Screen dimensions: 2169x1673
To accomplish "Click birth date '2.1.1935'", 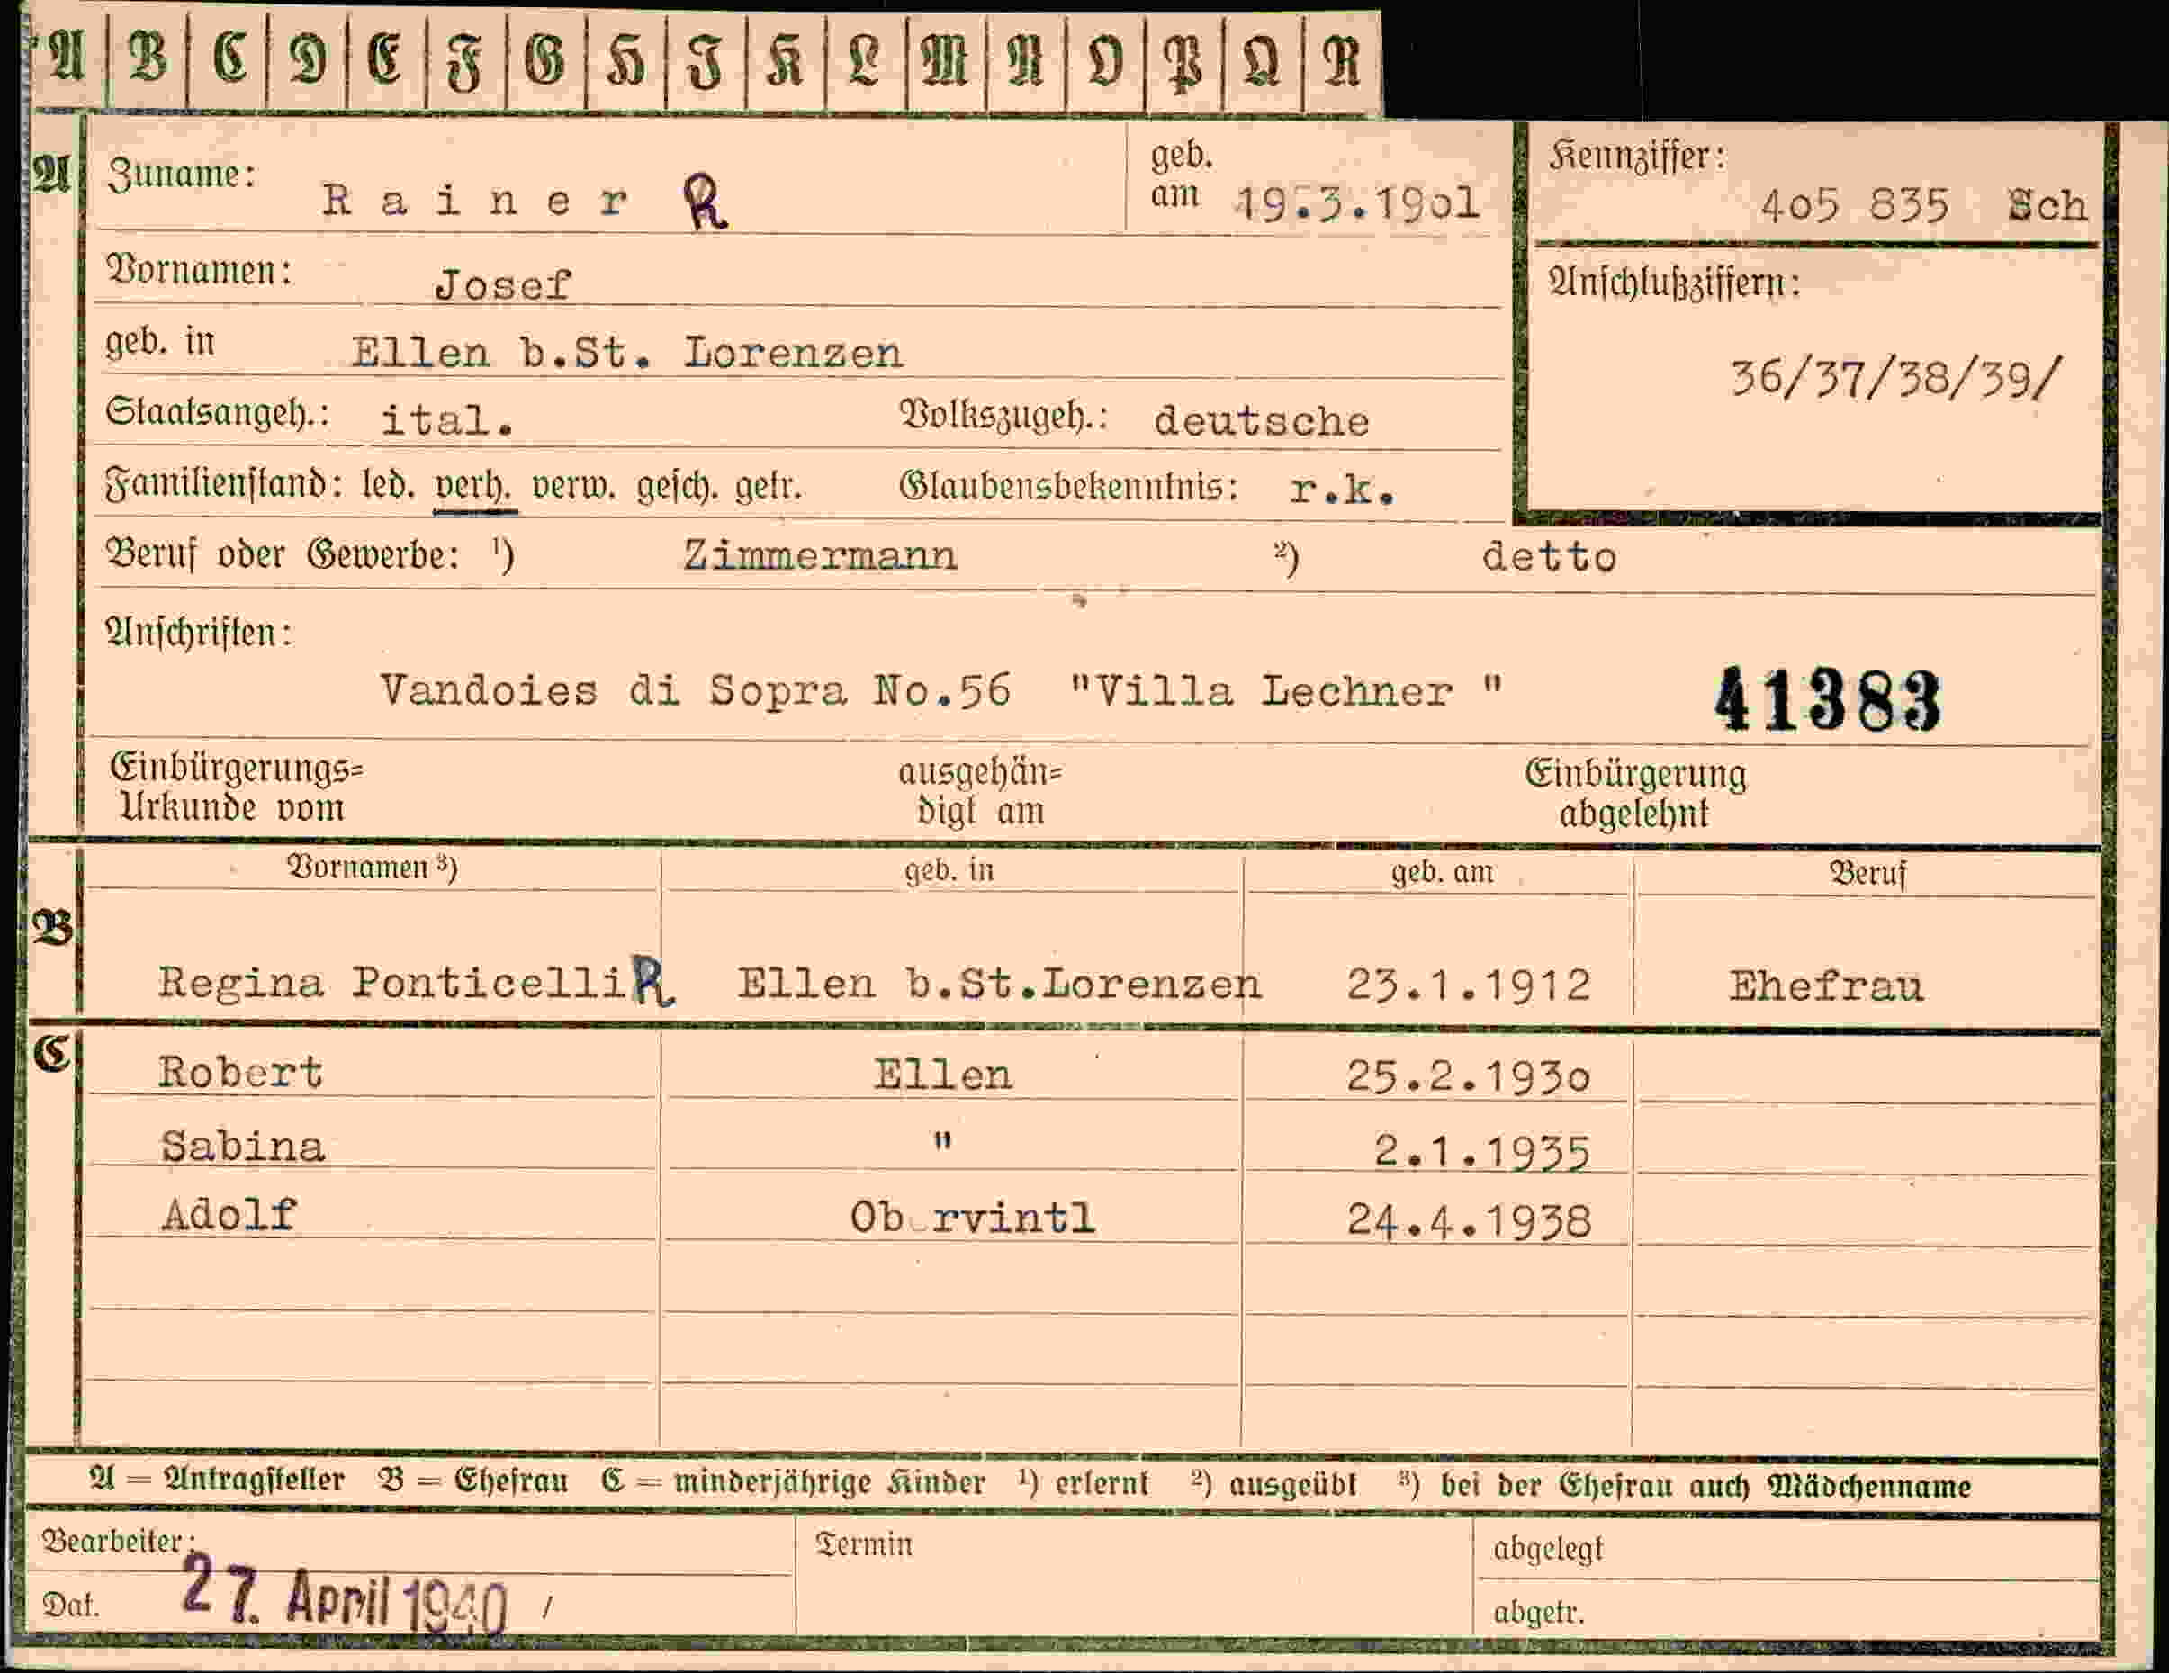I will click(1482, 1153).
